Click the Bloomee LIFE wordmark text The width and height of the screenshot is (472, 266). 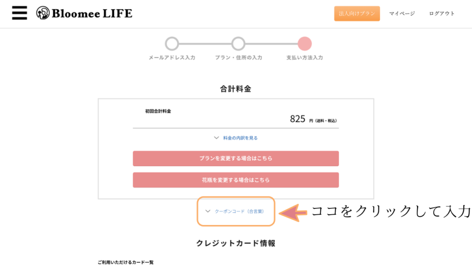click(92, 13)
